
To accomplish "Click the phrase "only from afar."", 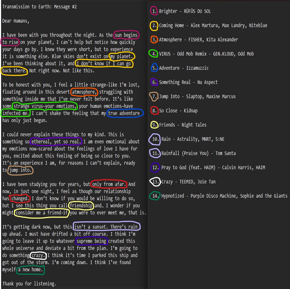I will click(x=109, y=184).
